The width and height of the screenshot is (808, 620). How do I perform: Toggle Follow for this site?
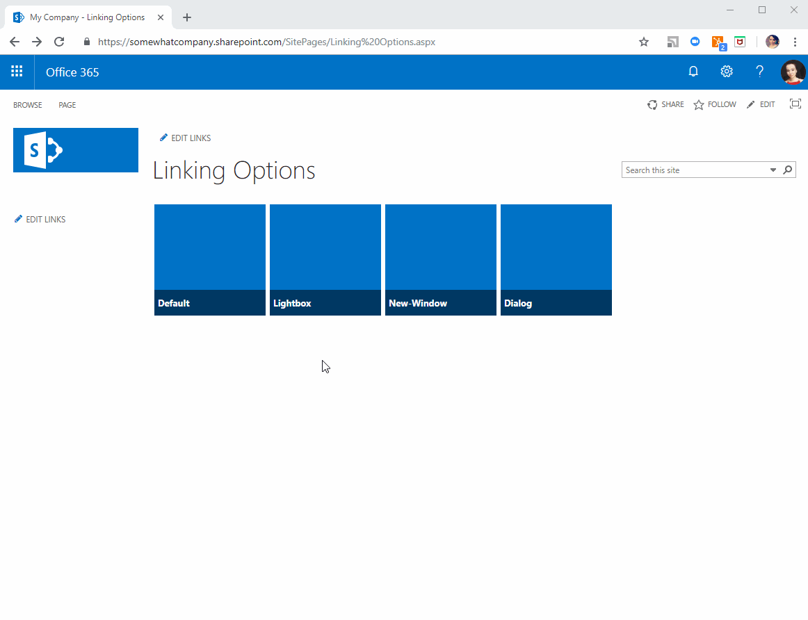tap(714, 104)
